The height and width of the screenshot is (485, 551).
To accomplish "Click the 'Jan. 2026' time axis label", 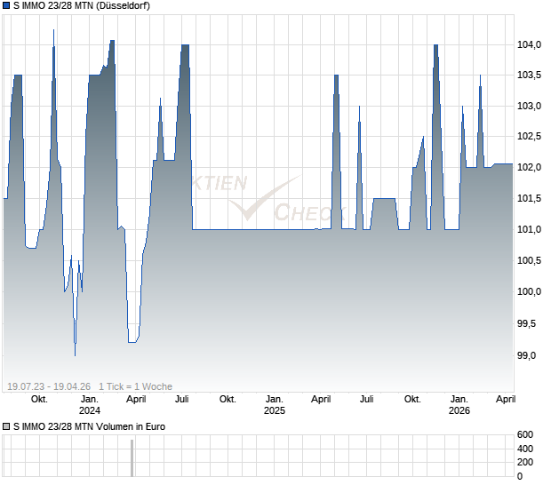I will pos(459,404).
